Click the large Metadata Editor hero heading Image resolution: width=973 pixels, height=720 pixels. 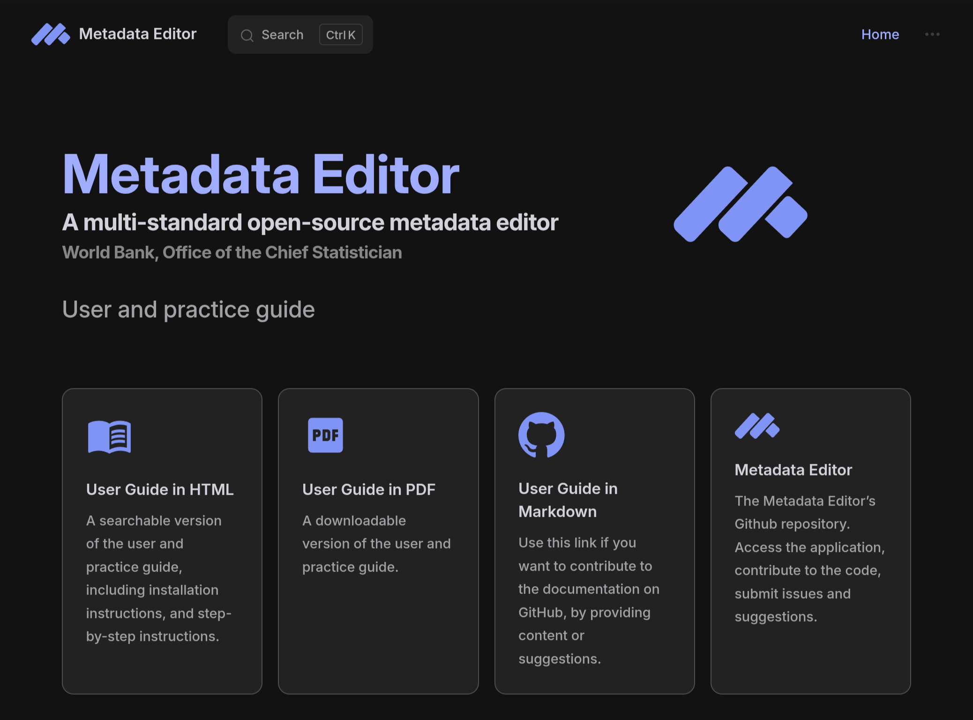[x=261, y=175]
